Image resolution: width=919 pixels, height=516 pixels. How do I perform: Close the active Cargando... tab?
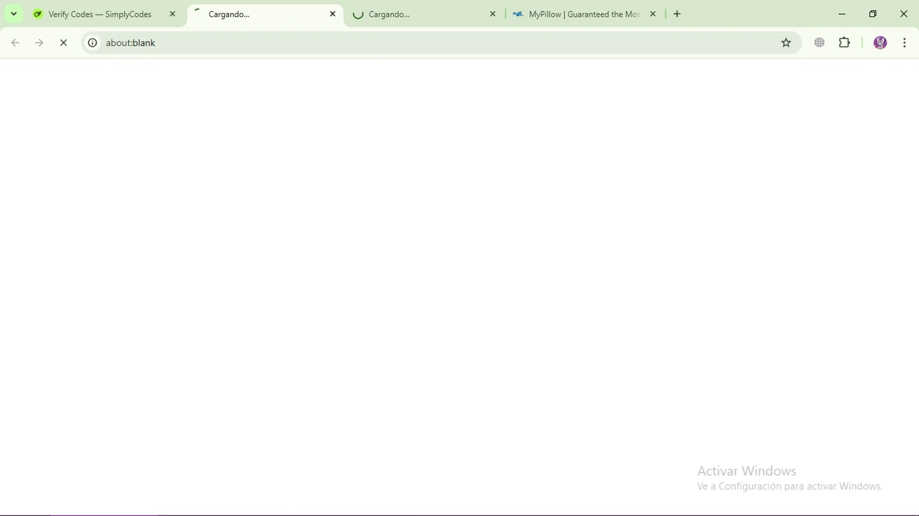point(333,13)
